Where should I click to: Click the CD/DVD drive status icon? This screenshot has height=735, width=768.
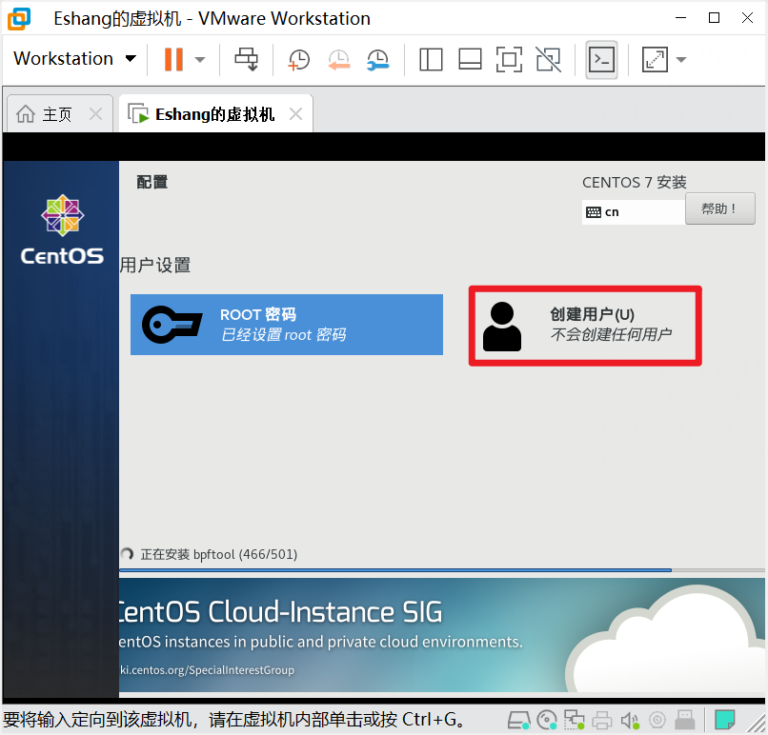[547, 720]
